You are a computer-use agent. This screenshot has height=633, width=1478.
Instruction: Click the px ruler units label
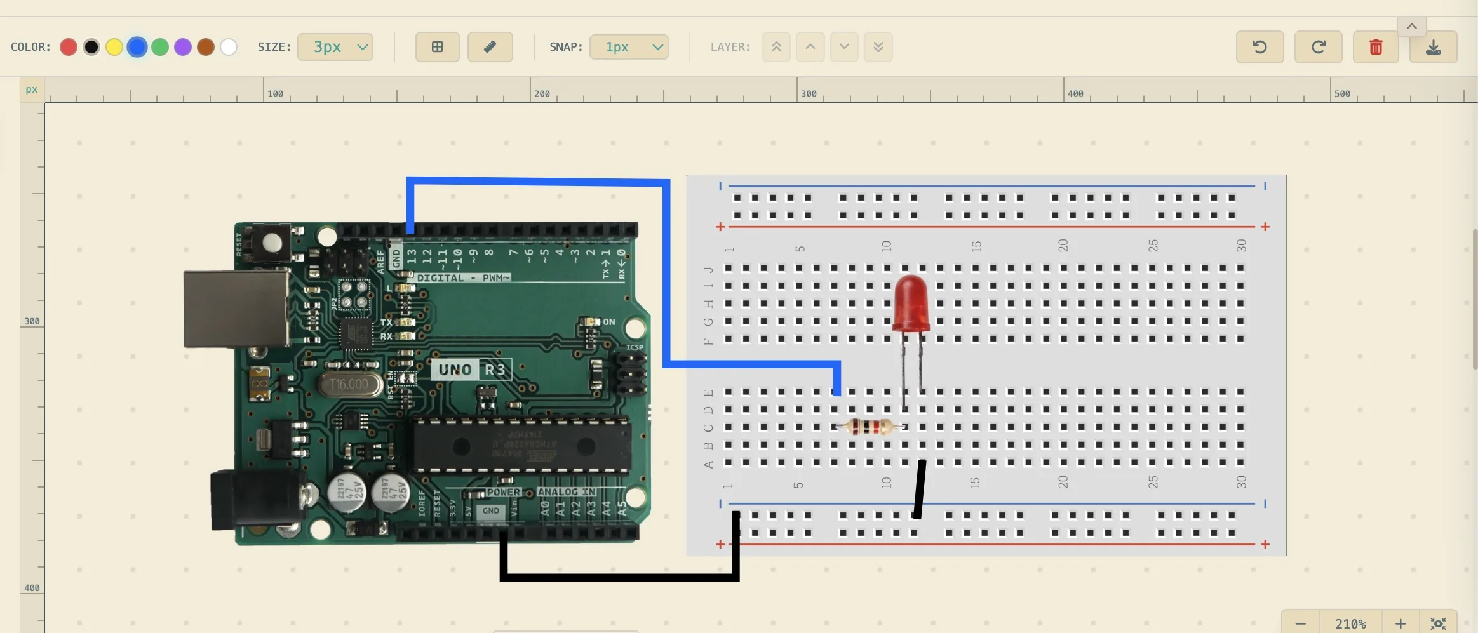tap(32, 90)
